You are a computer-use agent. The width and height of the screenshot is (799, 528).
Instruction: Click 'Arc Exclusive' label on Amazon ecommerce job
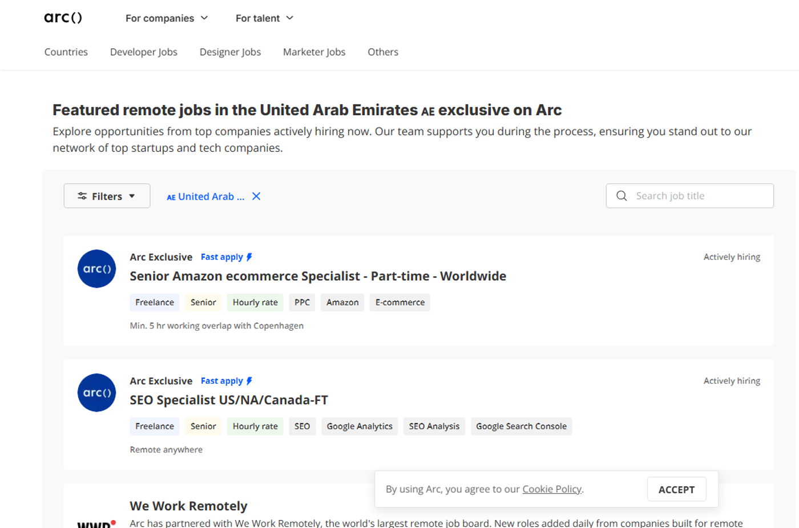pos(161,257)
